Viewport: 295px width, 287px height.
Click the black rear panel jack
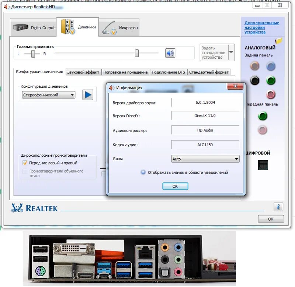tap(255, 80)
